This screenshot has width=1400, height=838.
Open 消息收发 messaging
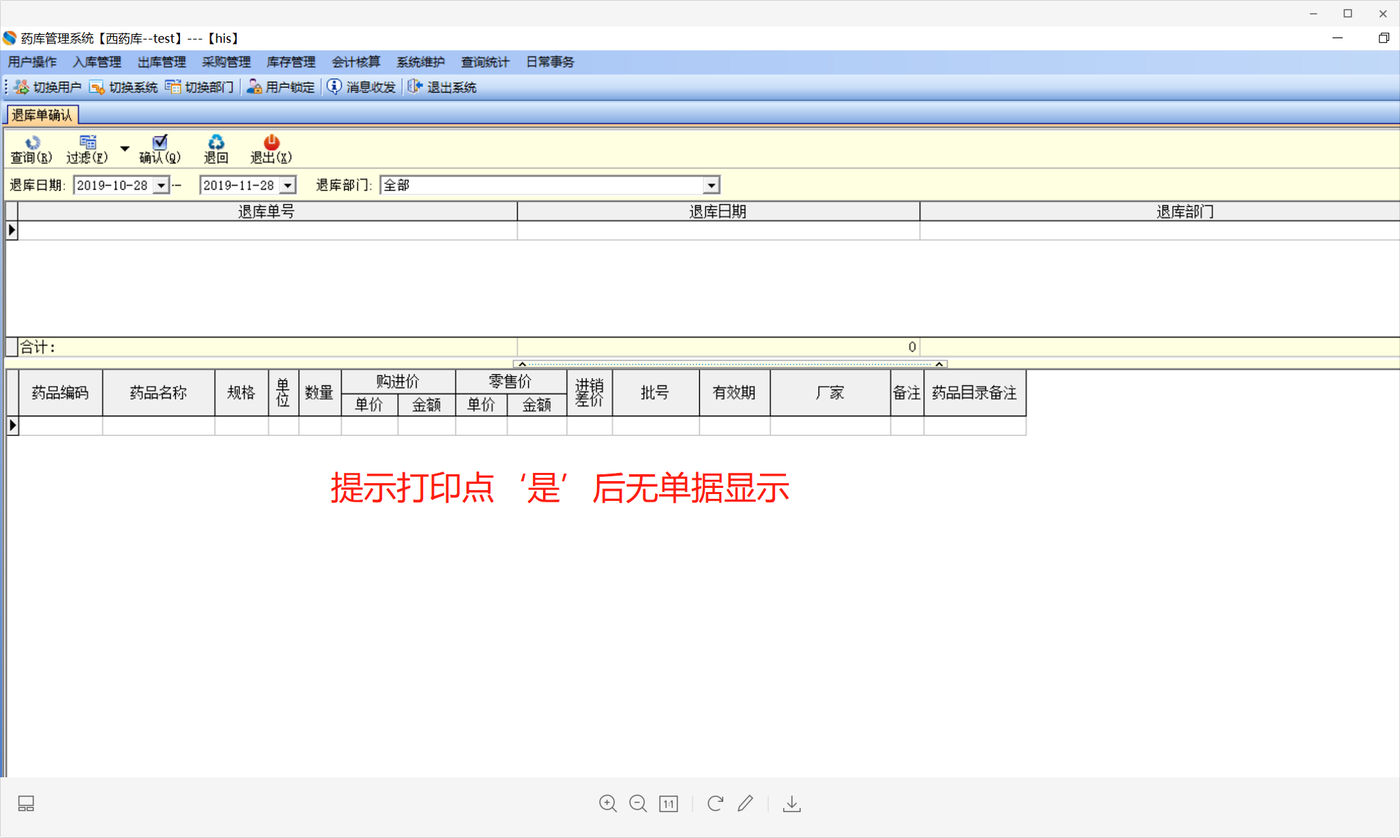362,87
